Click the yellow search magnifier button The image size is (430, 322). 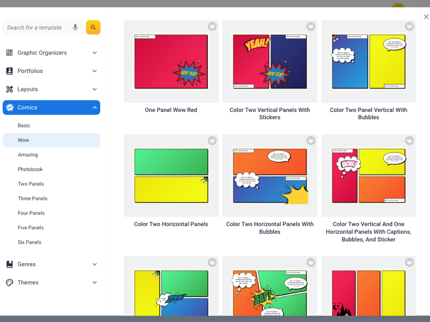(x=93, y=27)
